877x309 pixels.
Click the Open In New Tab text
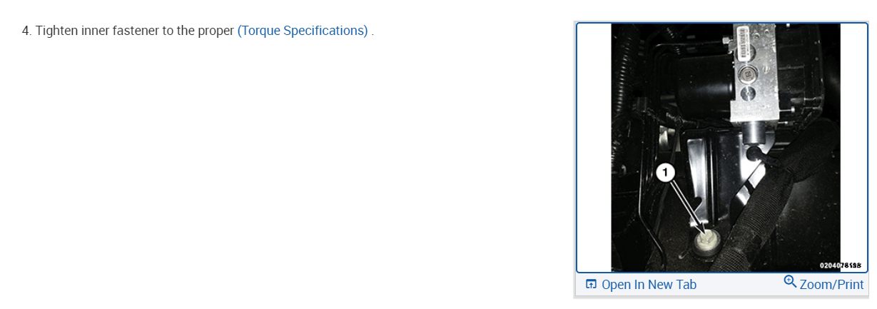pos(649,285)
